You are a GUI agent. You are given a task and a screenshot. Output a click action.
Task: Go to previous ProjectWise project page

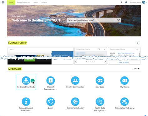76,62
